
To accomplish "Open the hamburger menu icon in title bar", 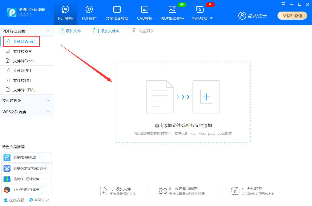I will pos(283,4).
